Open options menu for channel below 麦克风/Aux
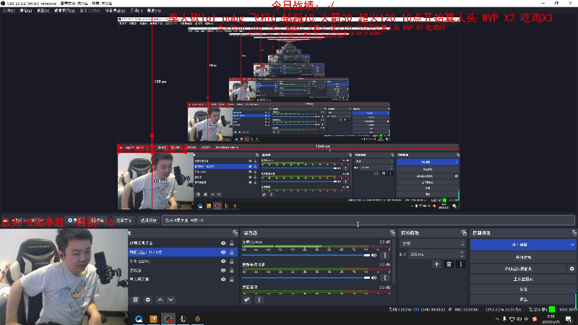Screen dimensions: 578x325 pyautogui.click(x=385, y=278)
